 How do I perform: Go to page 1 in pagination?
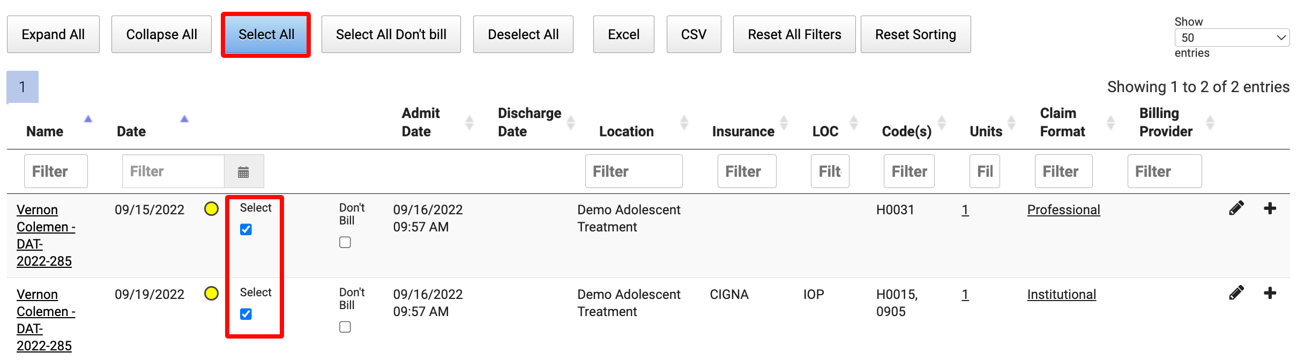[x=23, y=87]
